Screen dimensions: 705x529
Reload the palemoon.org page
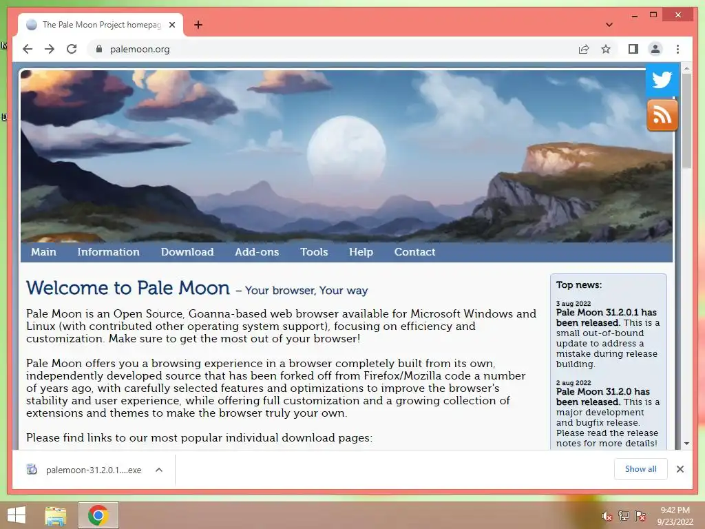pos(72,49)
